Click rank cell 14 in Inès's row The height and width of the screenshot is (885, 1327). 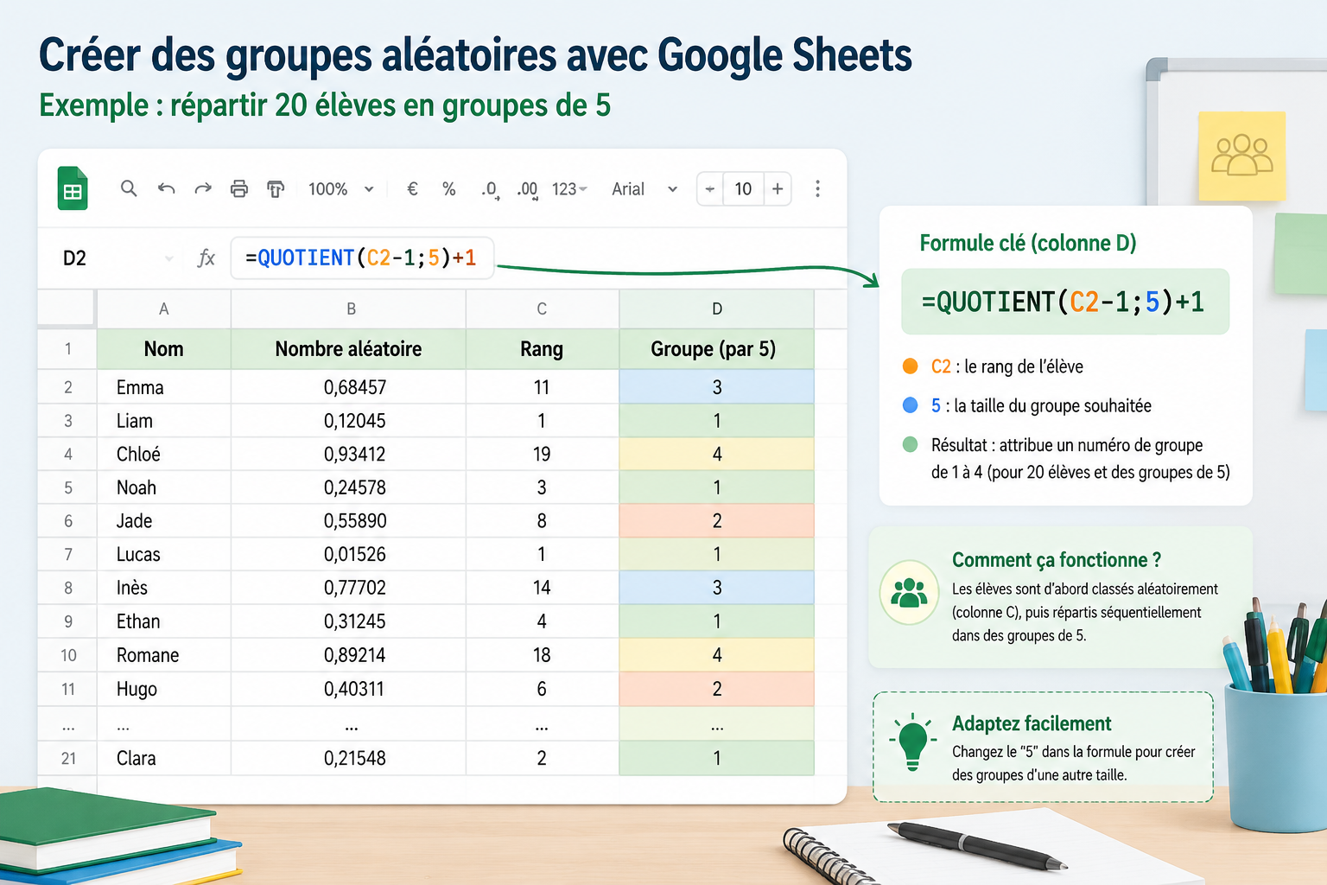coord(542,588)
